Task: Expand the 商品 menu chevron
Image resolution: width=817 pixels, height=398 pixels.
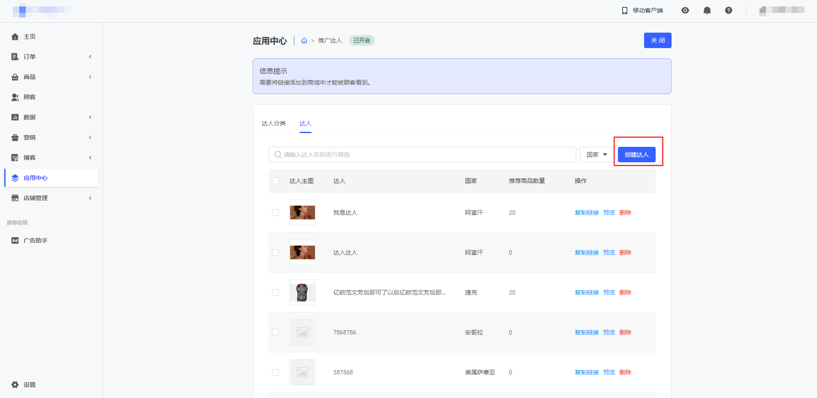Action: 90,77
